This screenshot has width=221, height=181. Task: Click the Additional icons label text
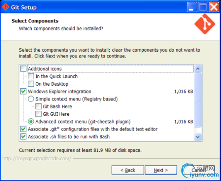45,69
